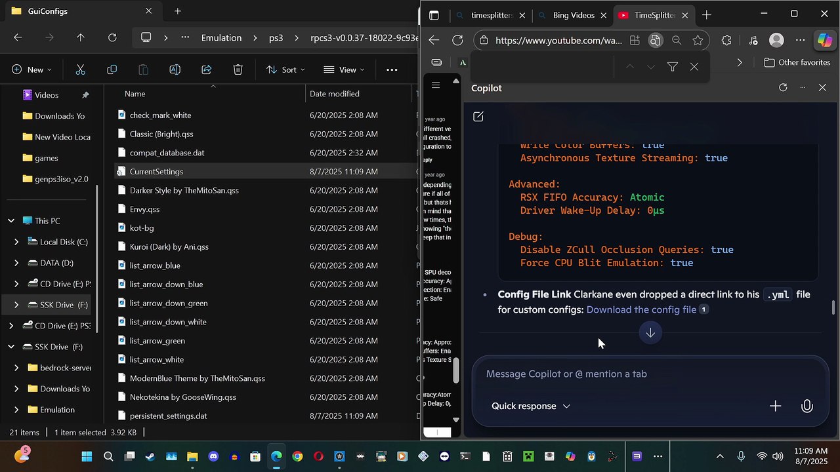This screenshot has height=472, width=840.
Task: Select the TimeSplitters YouTube tab
Action: click(654, 15)
